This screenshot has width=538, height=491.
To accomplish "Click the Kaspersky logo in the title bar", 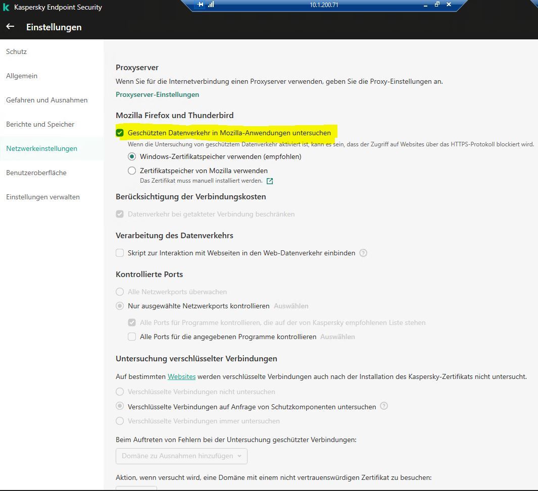I will 6,7.
